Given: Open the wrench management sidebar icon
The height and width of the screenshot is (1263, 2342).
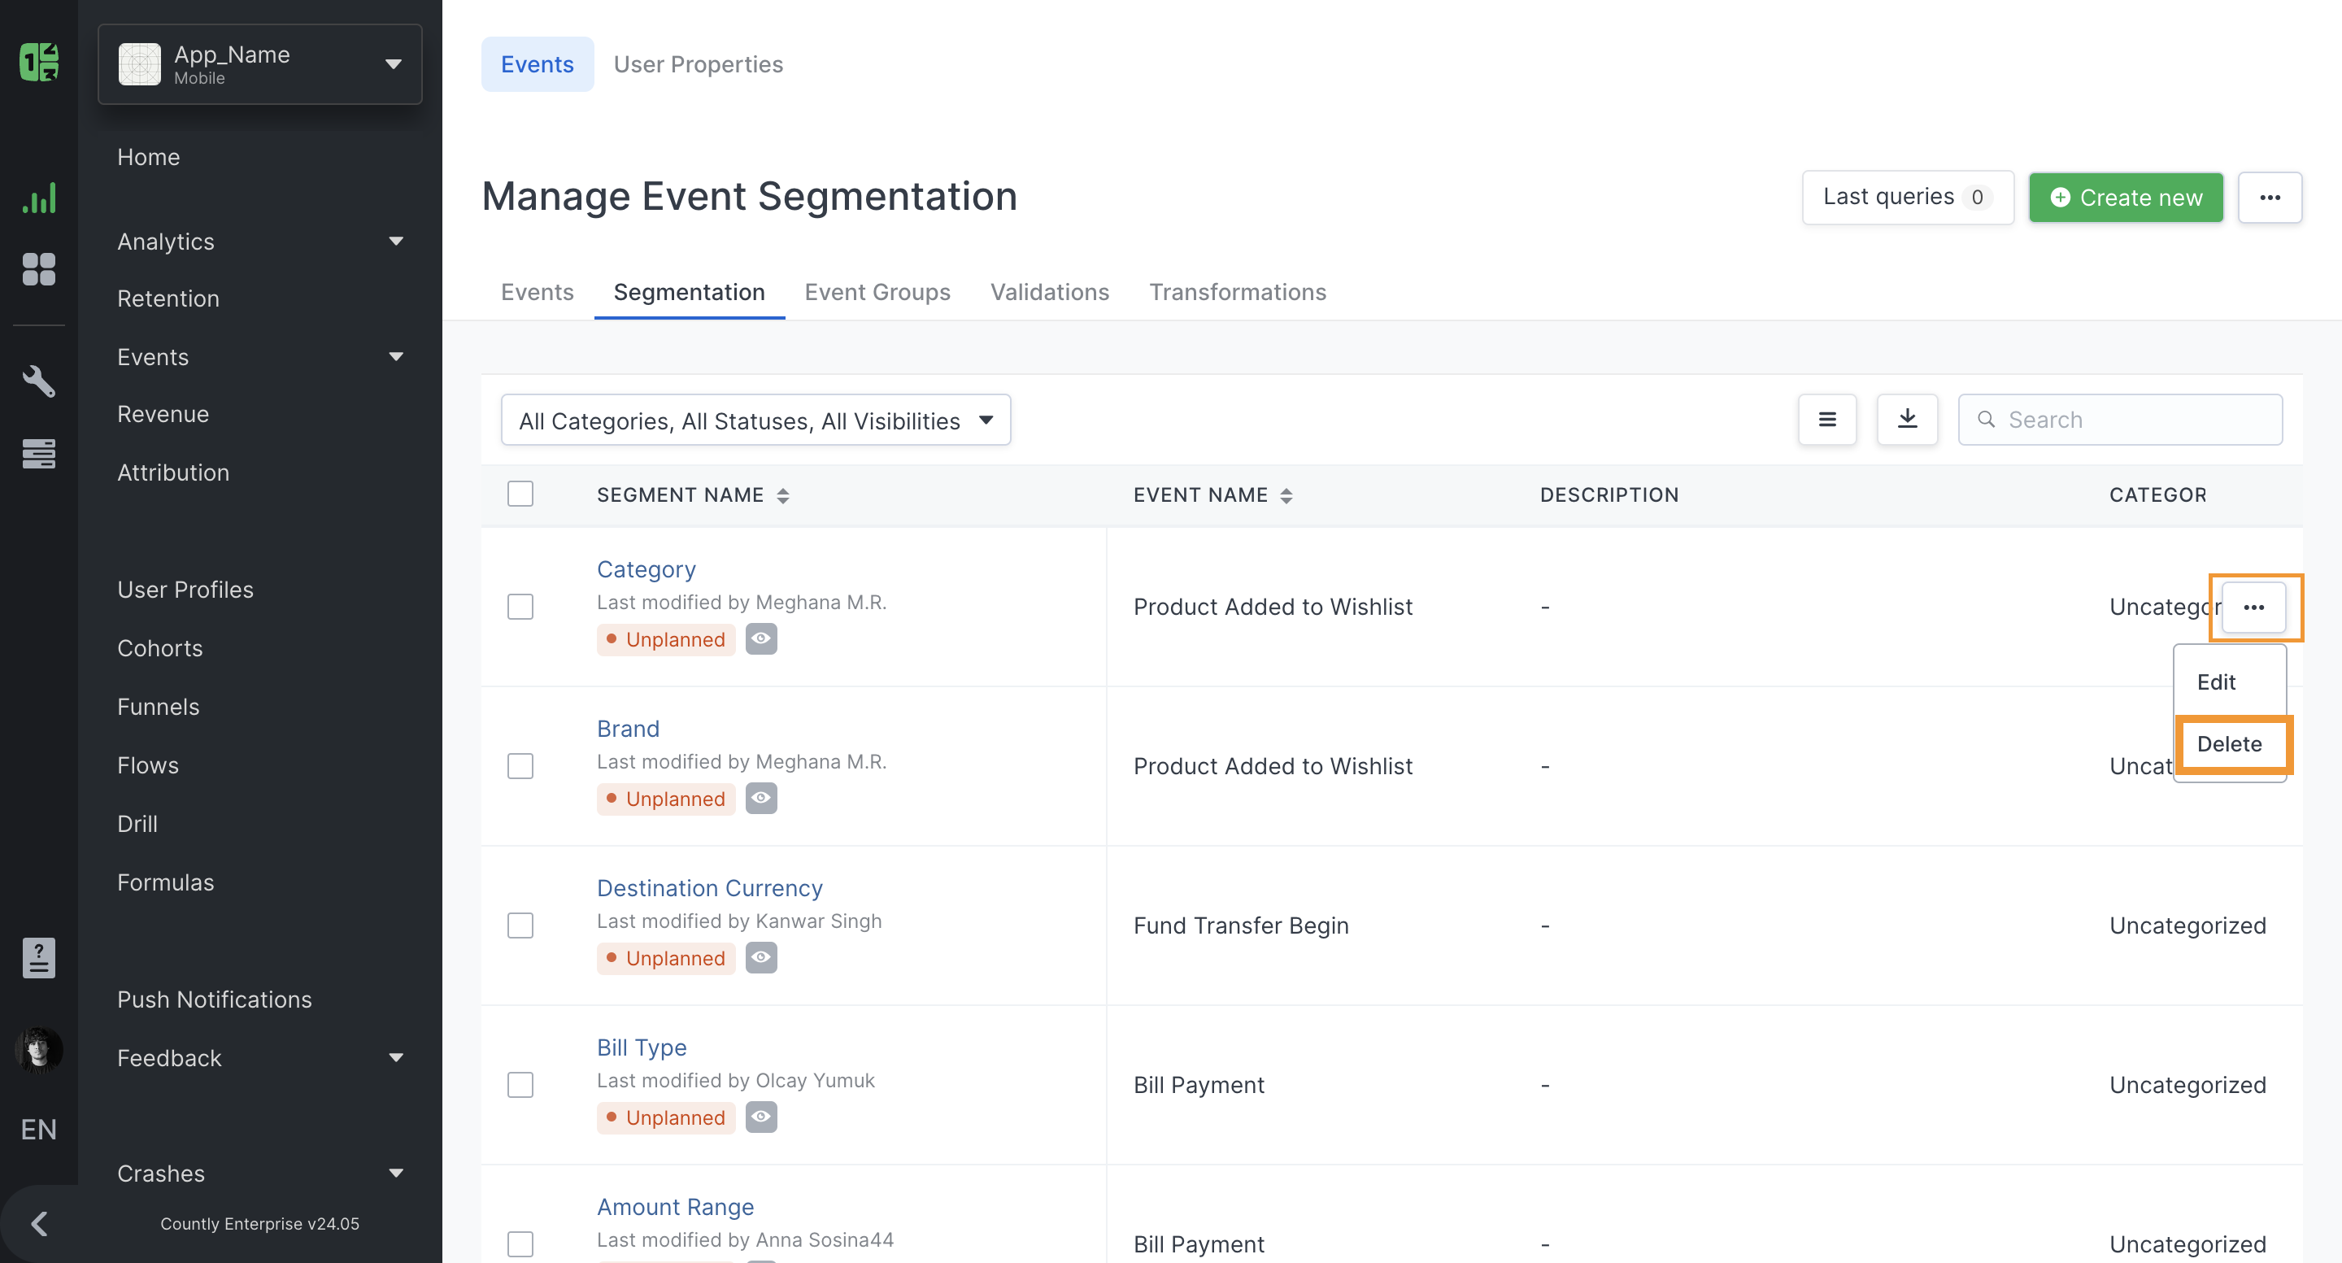Looking at the screenshot, I should point(39,381).
